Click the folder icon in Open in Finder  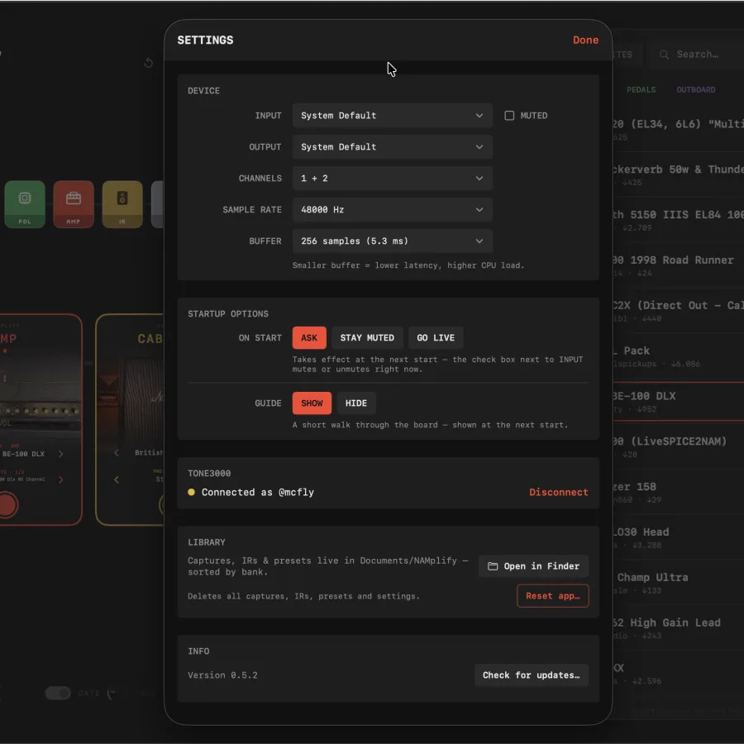(493, 566)
